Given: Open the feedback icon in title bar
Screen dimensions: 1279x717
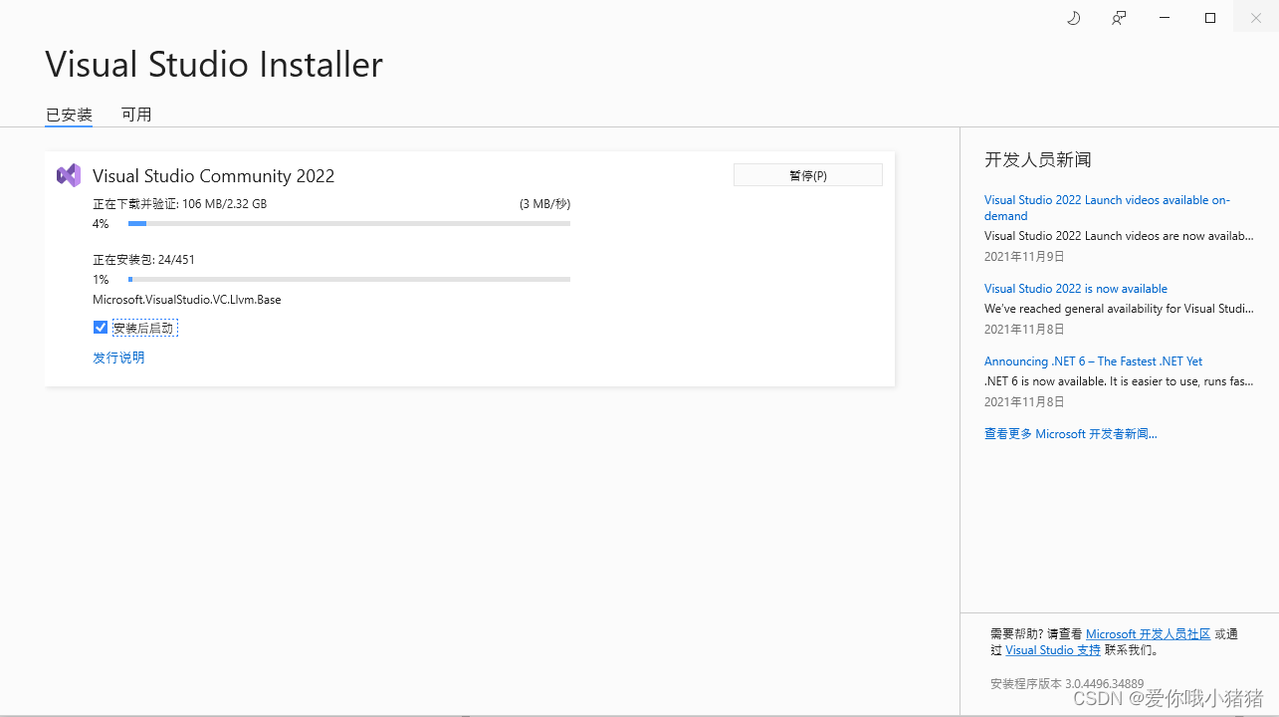Looking at the screenshot, I should (1119, 18).
